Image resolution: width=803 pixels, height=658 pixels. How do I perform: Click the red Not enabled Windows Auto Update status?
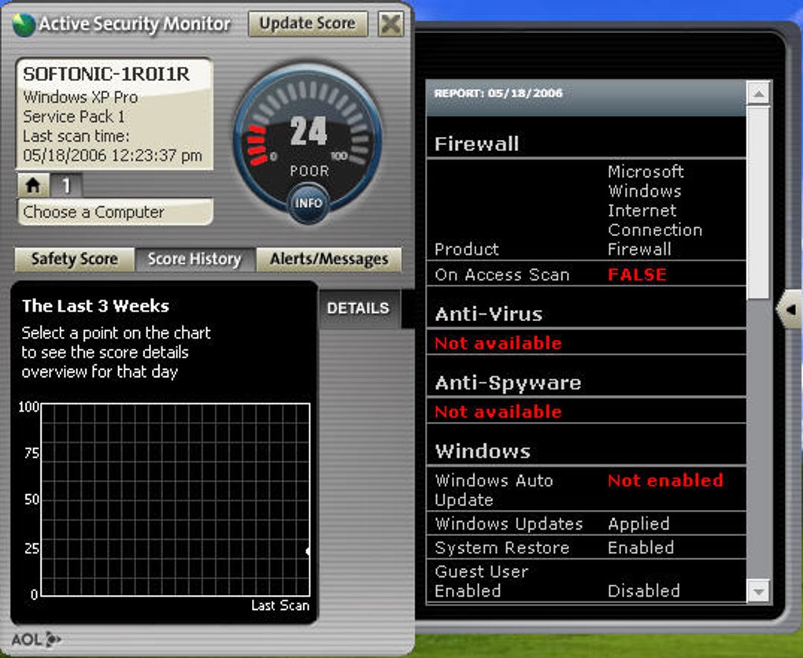click(x=665, y=480)
